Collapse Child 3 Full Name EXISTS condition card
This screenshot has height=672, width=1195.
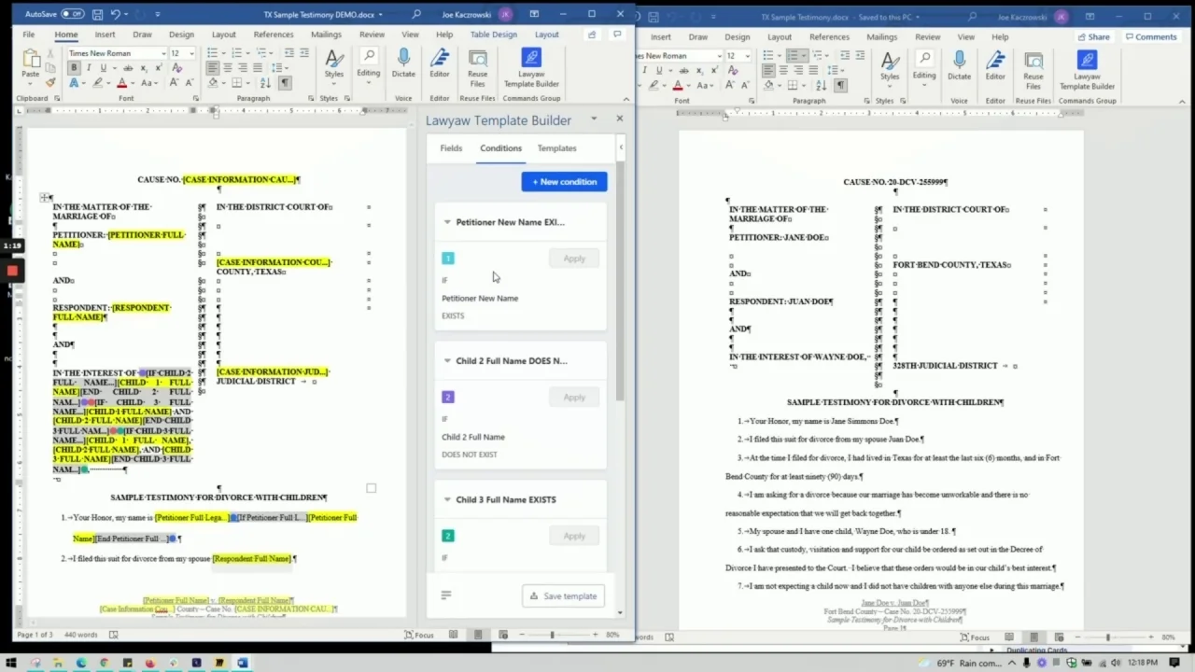447,499
